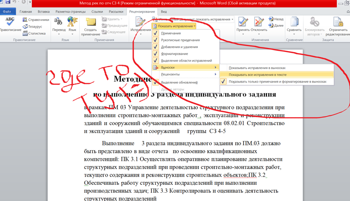Open Отклонить dropdown arrow
Viewport: 350px width, 201px height.
259,34
